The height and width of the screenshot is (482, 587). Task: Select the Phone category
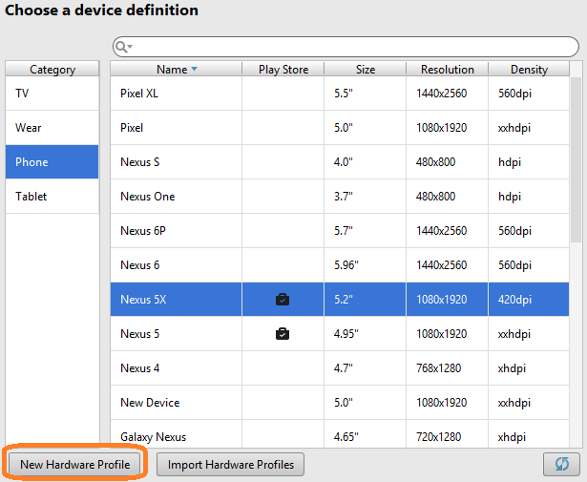point(52,162)
